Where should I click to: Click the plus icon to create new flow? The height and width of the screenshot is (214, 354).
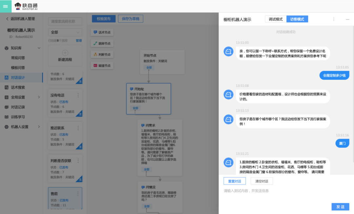point(65,53)
